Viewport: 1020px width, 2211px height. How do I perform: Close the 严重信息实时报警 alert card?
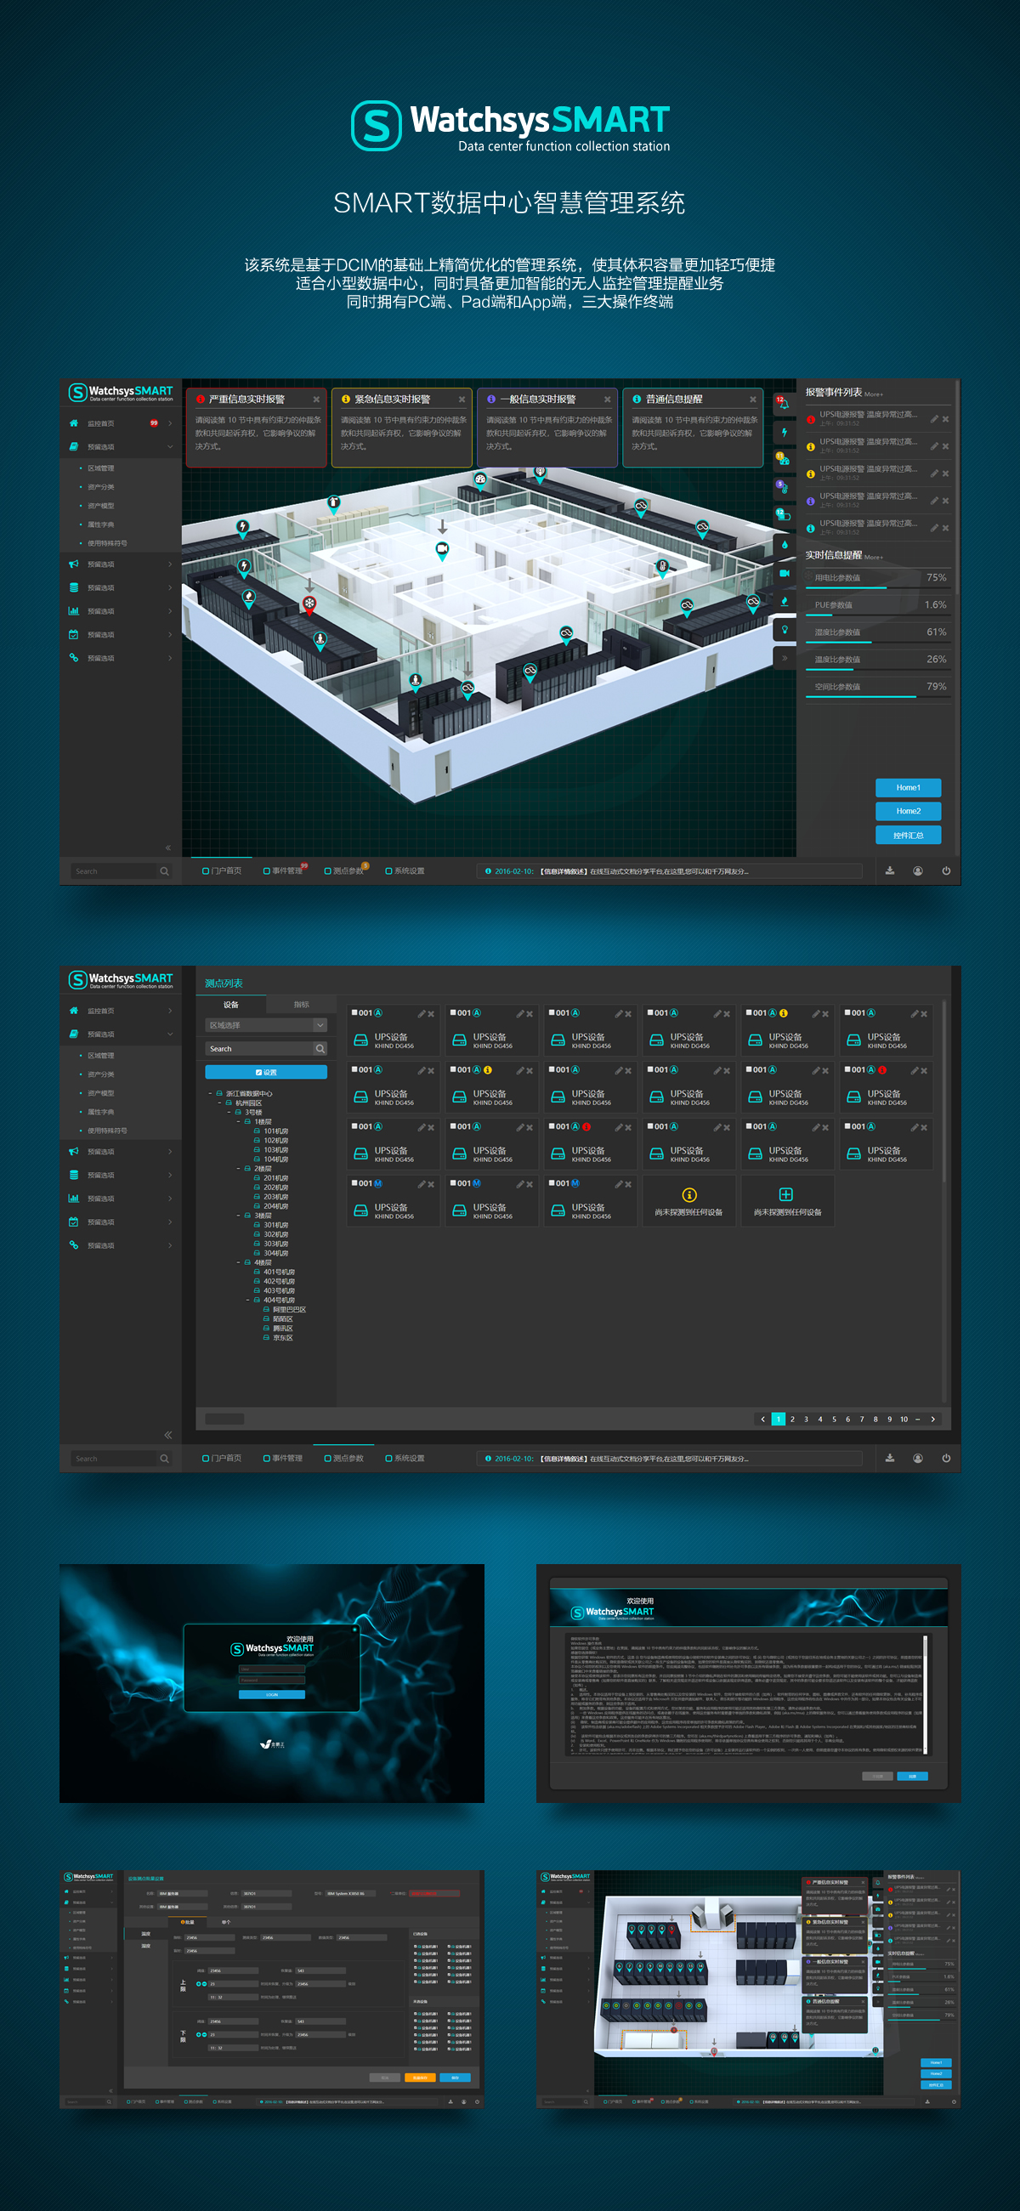[x=316, y=400]
